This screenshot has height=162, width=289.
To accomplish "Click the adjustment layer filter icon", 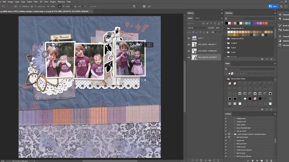I will click(x=207, y=23).
